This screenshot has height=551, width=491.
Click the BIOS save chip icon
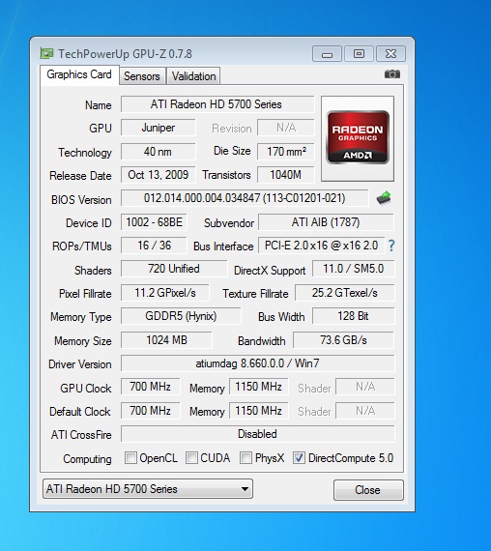(x=384, y=198)
